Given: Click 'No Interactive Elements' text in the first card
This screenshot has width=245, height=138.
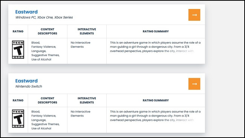Looking at the screenshot, I should [80, 45].
